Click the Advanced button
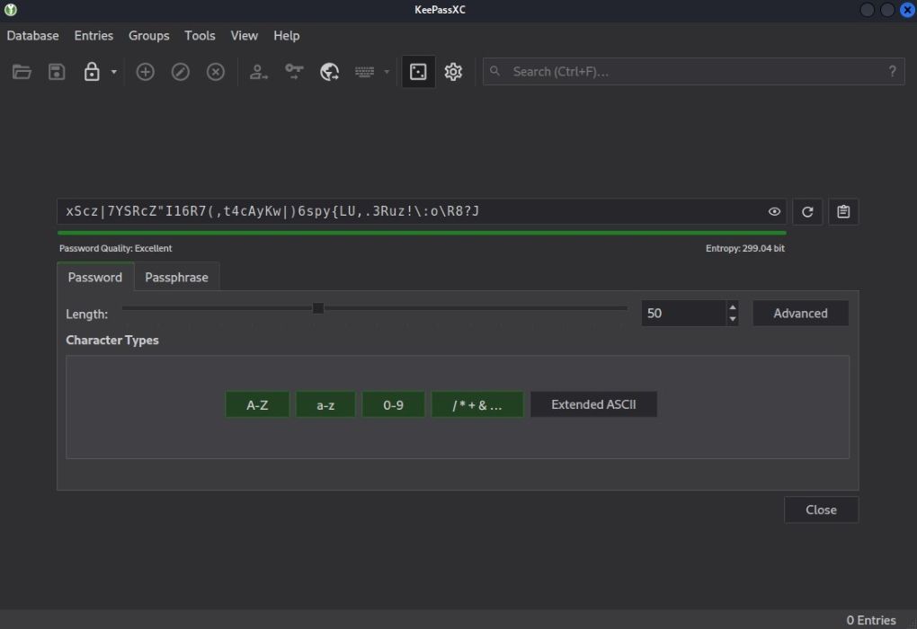Screen dimensions: 917x629 point(800,314)
